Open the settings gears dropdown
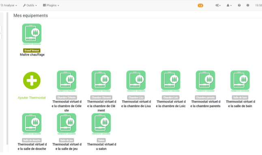 coord(218,5)
